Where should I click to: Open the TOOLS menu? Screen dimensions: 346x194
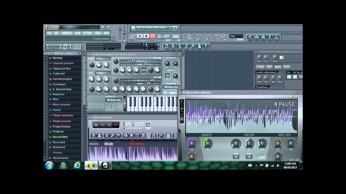click(x=98, y=33)
